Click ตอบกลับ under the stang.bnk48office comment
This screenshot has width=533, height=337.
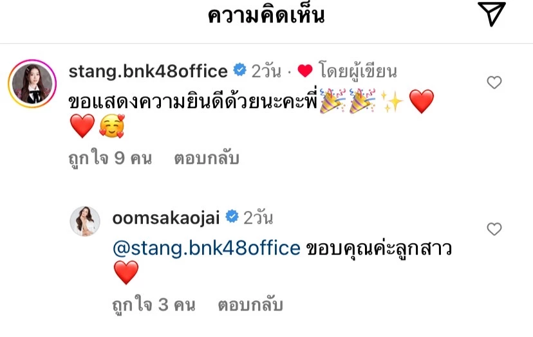pyautogui.click(x=207, y=159)
